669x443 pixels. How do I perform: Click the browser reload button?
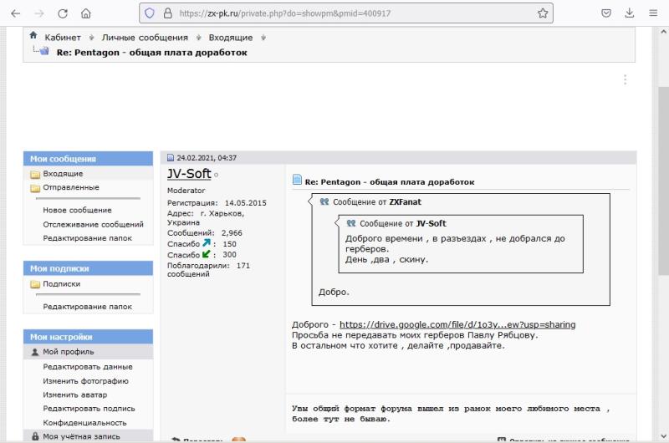click(x=63, y=13)
